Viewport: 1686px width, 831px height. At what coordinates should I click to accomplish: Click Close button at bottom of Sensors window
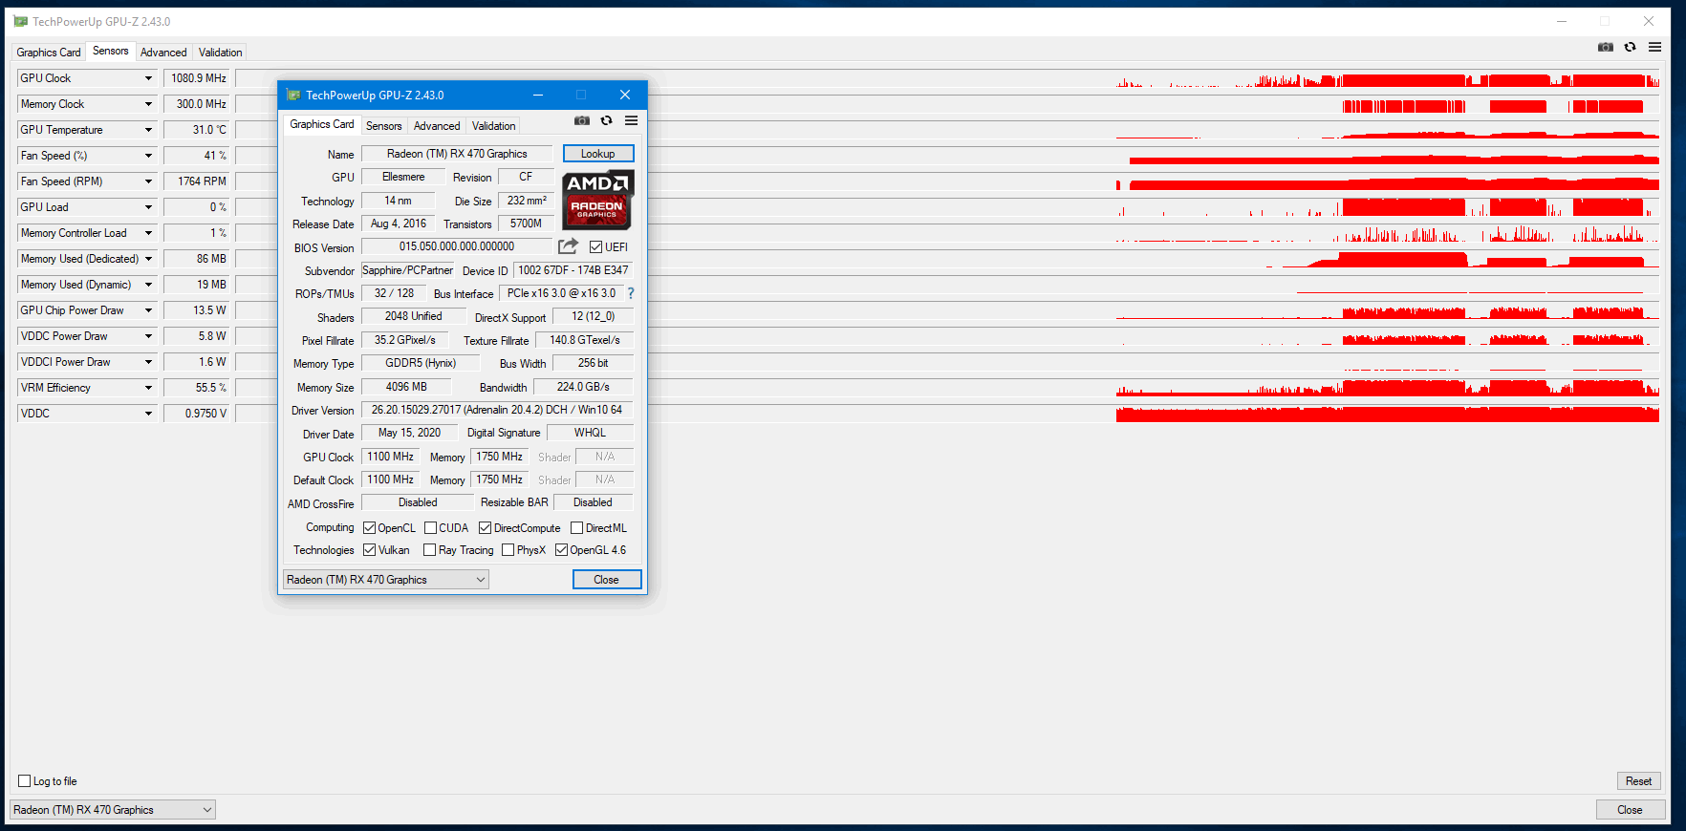point(1630,810)
